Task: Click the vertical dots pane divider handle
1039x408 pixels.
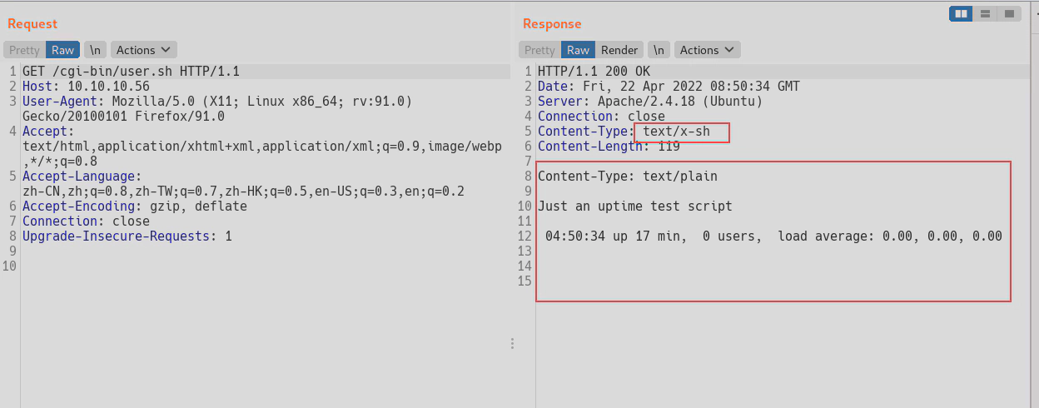Action: coord(512,343)
